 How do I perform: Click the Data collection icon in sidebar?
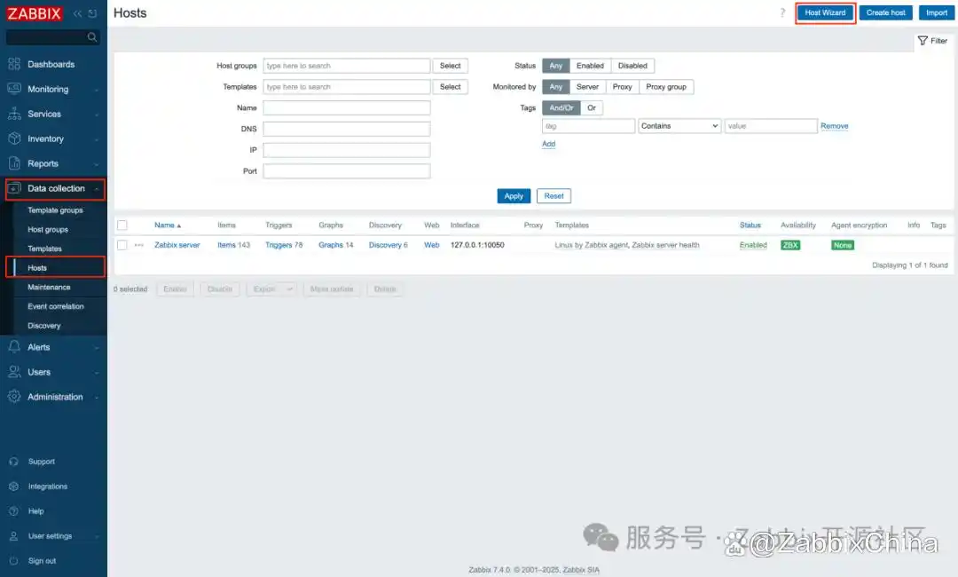click(x=14, y=188)
